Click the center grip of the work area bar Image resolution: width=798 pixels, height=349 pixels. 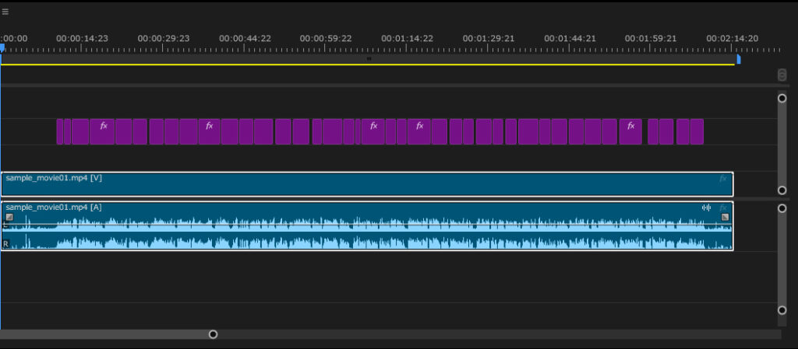pyautogui.click(x=369, y=59)
